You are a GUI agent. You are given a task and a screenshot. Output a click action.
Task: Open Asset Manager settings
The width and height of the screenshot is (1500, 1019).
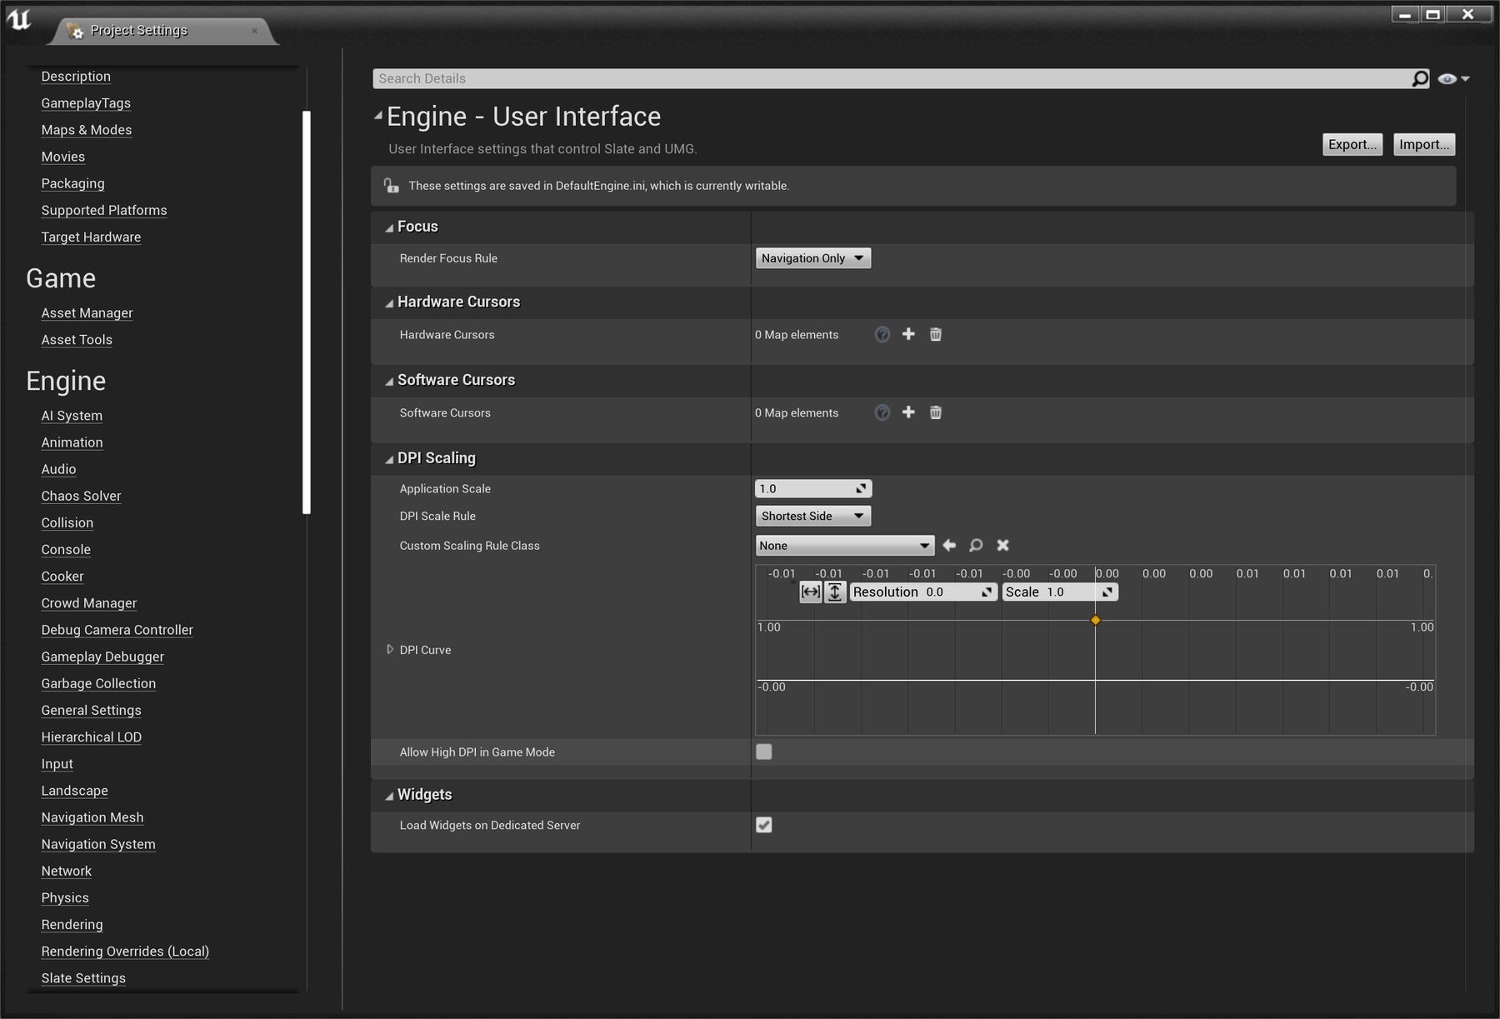pyautogui.click(x=87, y=313)
